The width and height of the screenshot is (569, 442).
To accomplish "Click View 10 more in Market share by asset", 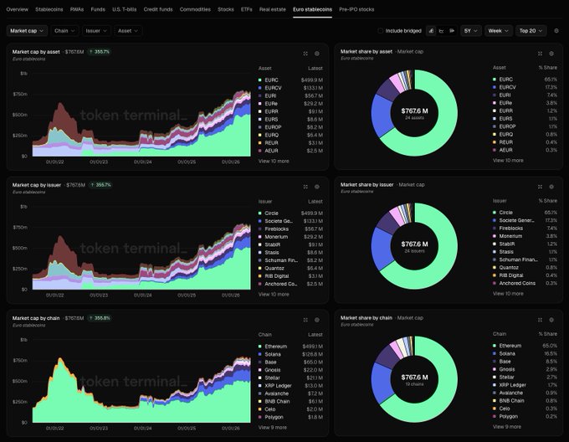I will 508,161.
